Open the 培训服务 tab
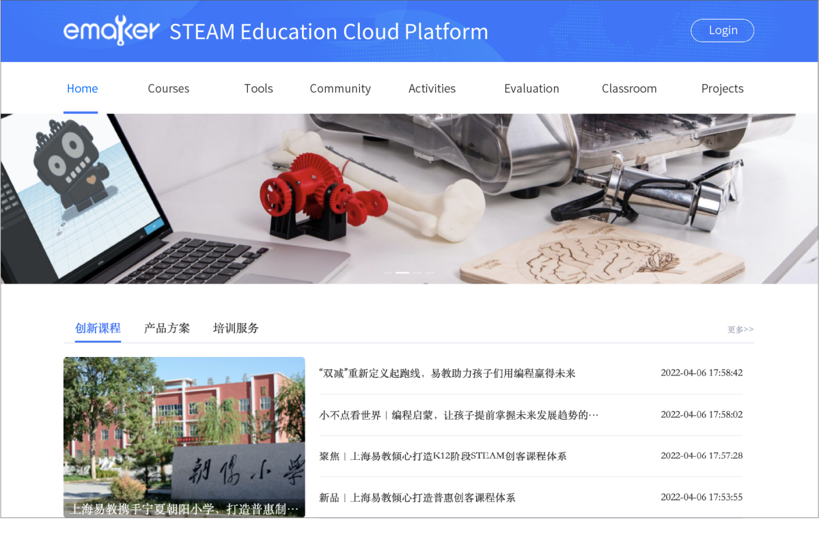Viewport: 819px width, 548px height. point(236,328)
